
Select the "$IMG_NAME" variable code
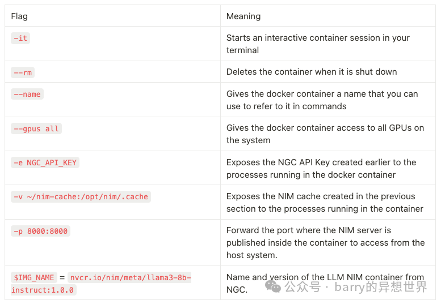pos(34,277)
